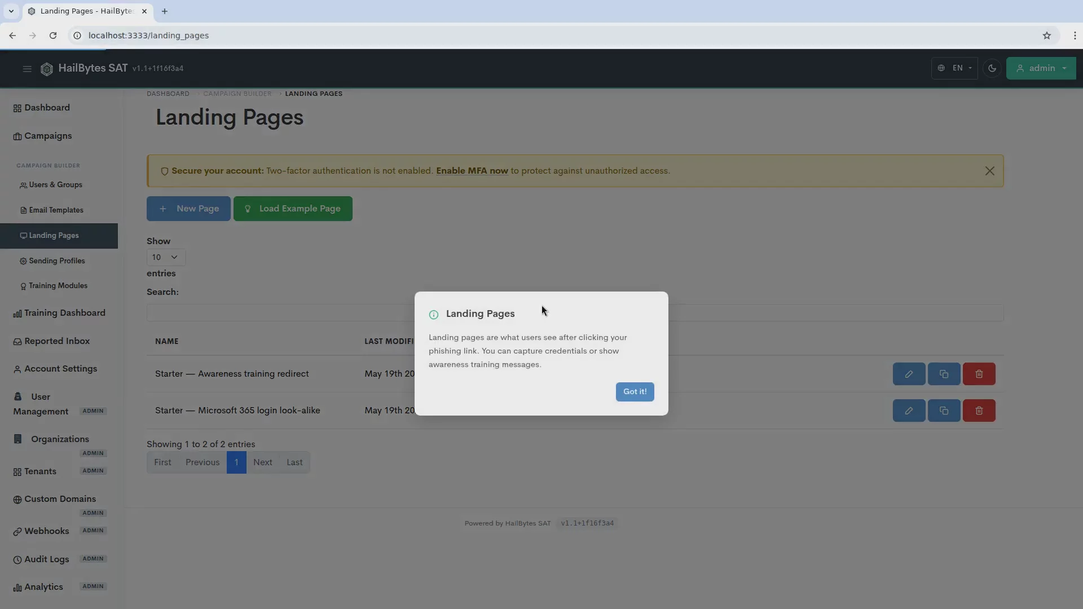Click 'Starter — Awareness training redirect' name

(x=232, y=374)
